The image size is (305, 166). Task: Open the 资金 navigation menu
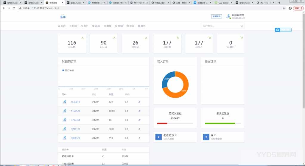[130, 26]
